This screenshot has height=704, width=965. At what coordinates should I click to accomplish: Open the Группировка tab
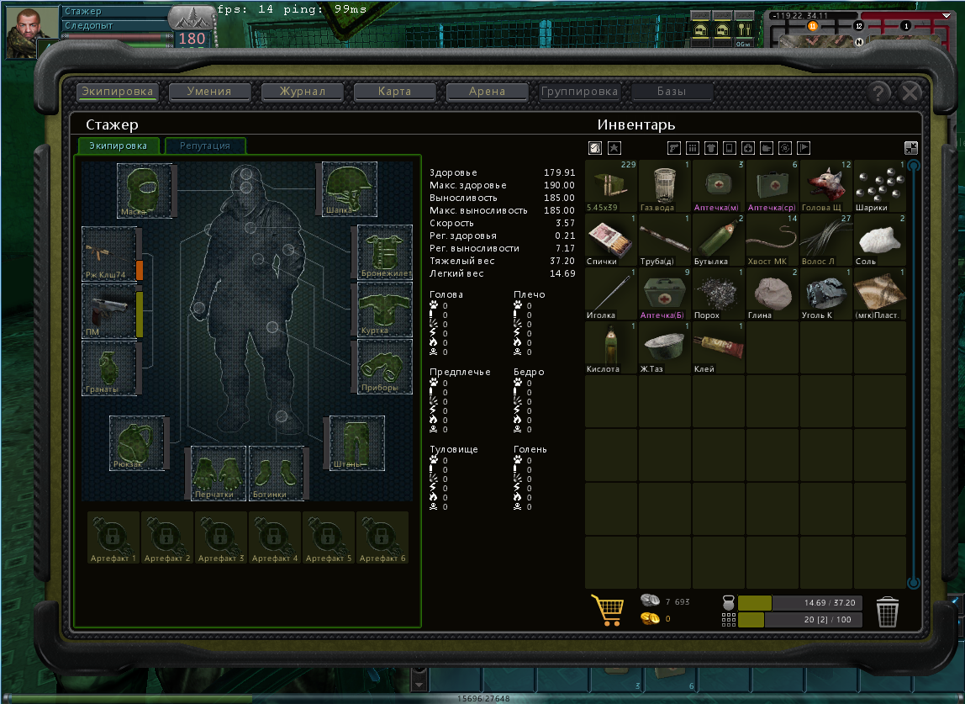(579, 92)
